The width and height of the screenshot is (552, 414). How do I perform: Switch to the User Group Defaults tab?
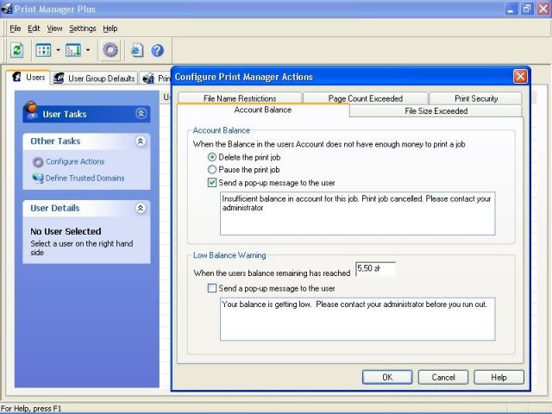[x=94, y=78]
